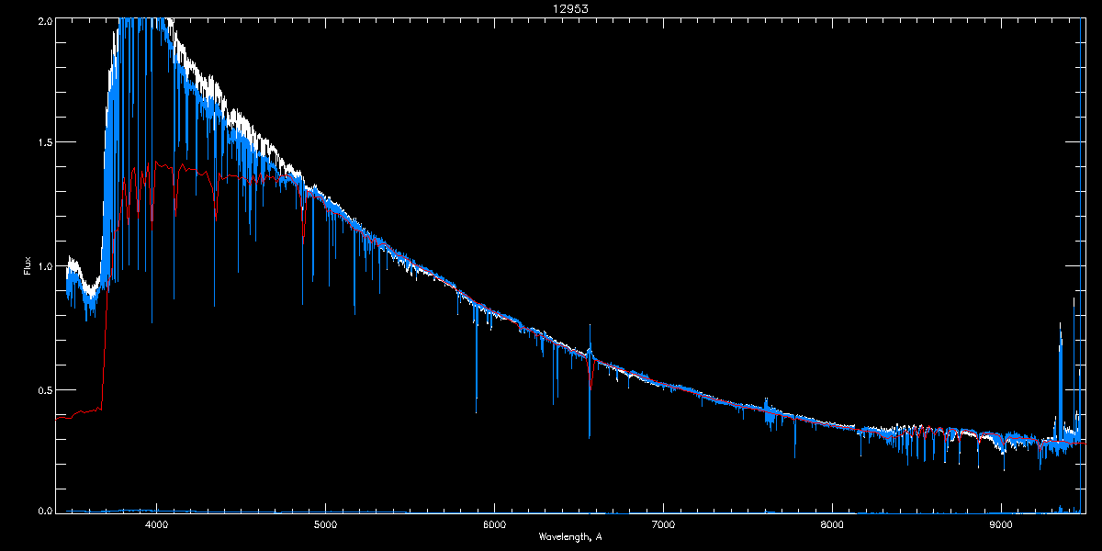This screenshot has height=551, width=1102.
Task: Click the emission spike near 9300 angstroms
Action: pyautogui.click(x=1061, y=381)
